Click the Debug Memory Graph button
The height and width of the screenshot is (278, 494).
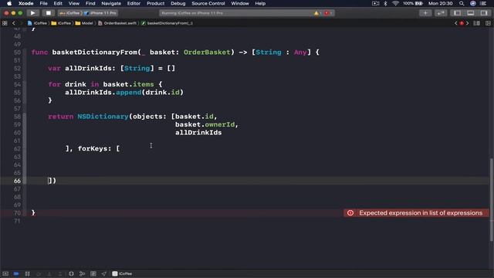click(x=82, y=274)
